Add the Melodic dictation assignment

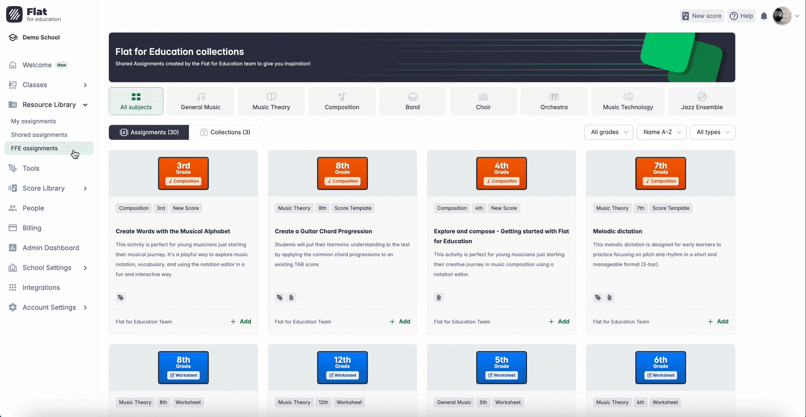click(718, 322)
